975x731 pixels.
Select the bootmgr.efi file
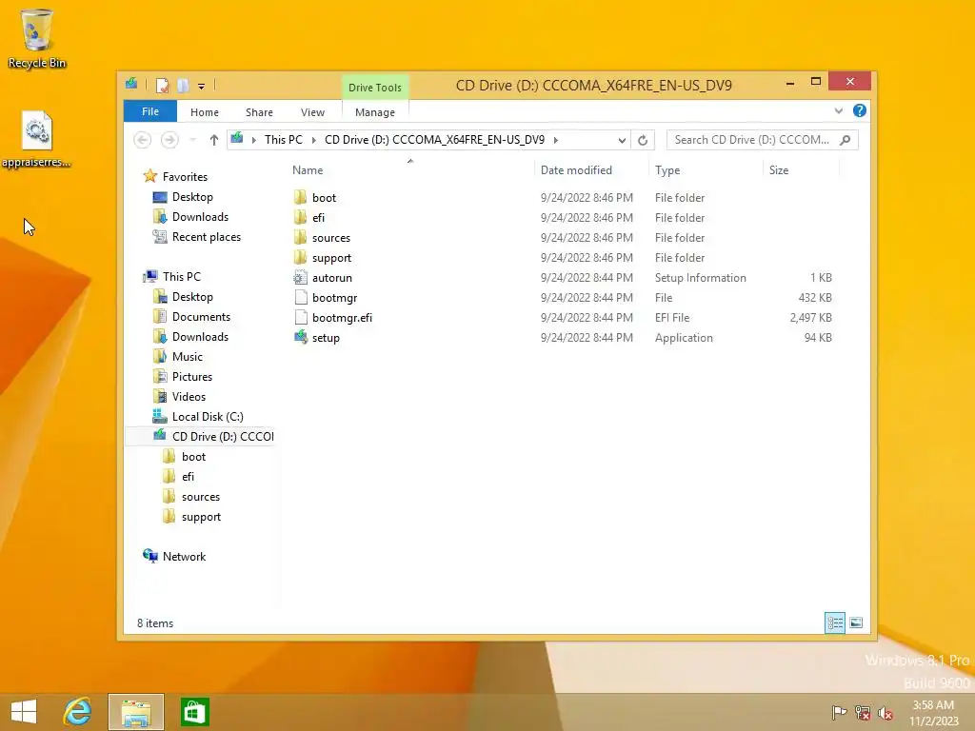coord(342,318)
